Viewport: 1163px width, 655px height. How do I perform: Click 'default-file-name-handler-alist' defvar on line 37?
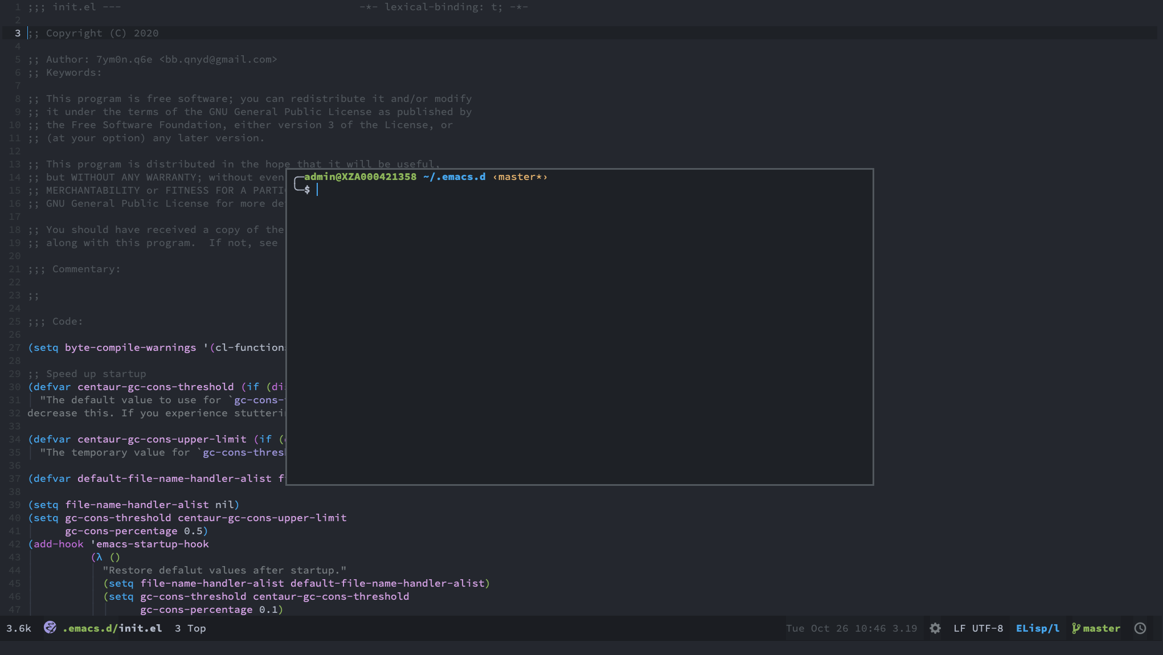click(x=174, y=478)
